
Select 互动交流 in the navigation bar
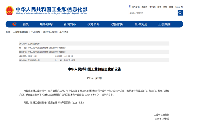pyautogui.click(x=140, y=24)
